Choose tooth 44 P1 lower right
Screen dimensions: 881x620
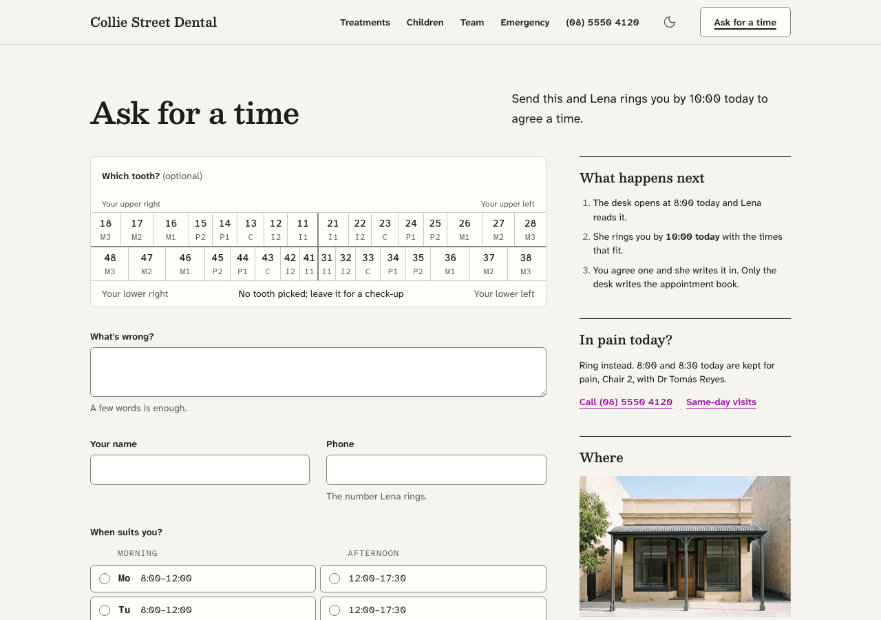(242, 264)
